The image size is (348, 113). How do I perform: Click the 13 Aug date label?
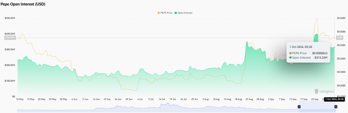point(227,99)
